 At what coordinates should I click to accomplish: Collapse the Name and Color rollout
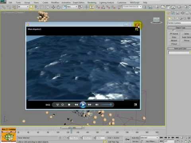point(179,48)
